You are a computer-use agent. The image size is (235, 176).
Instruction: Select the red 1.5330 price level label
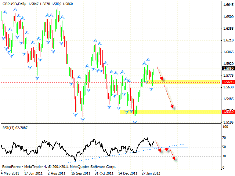click(x=227, y=112)
